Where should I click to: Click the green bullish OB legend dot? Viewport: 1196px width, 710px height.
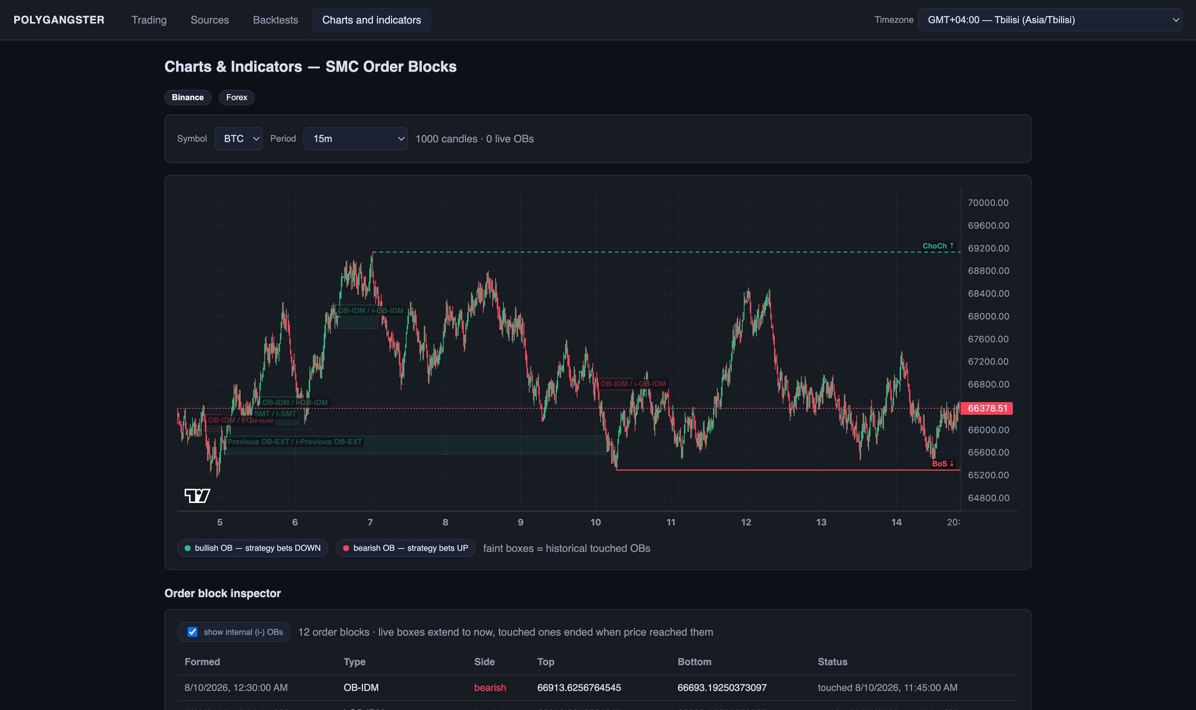[188, 548]
